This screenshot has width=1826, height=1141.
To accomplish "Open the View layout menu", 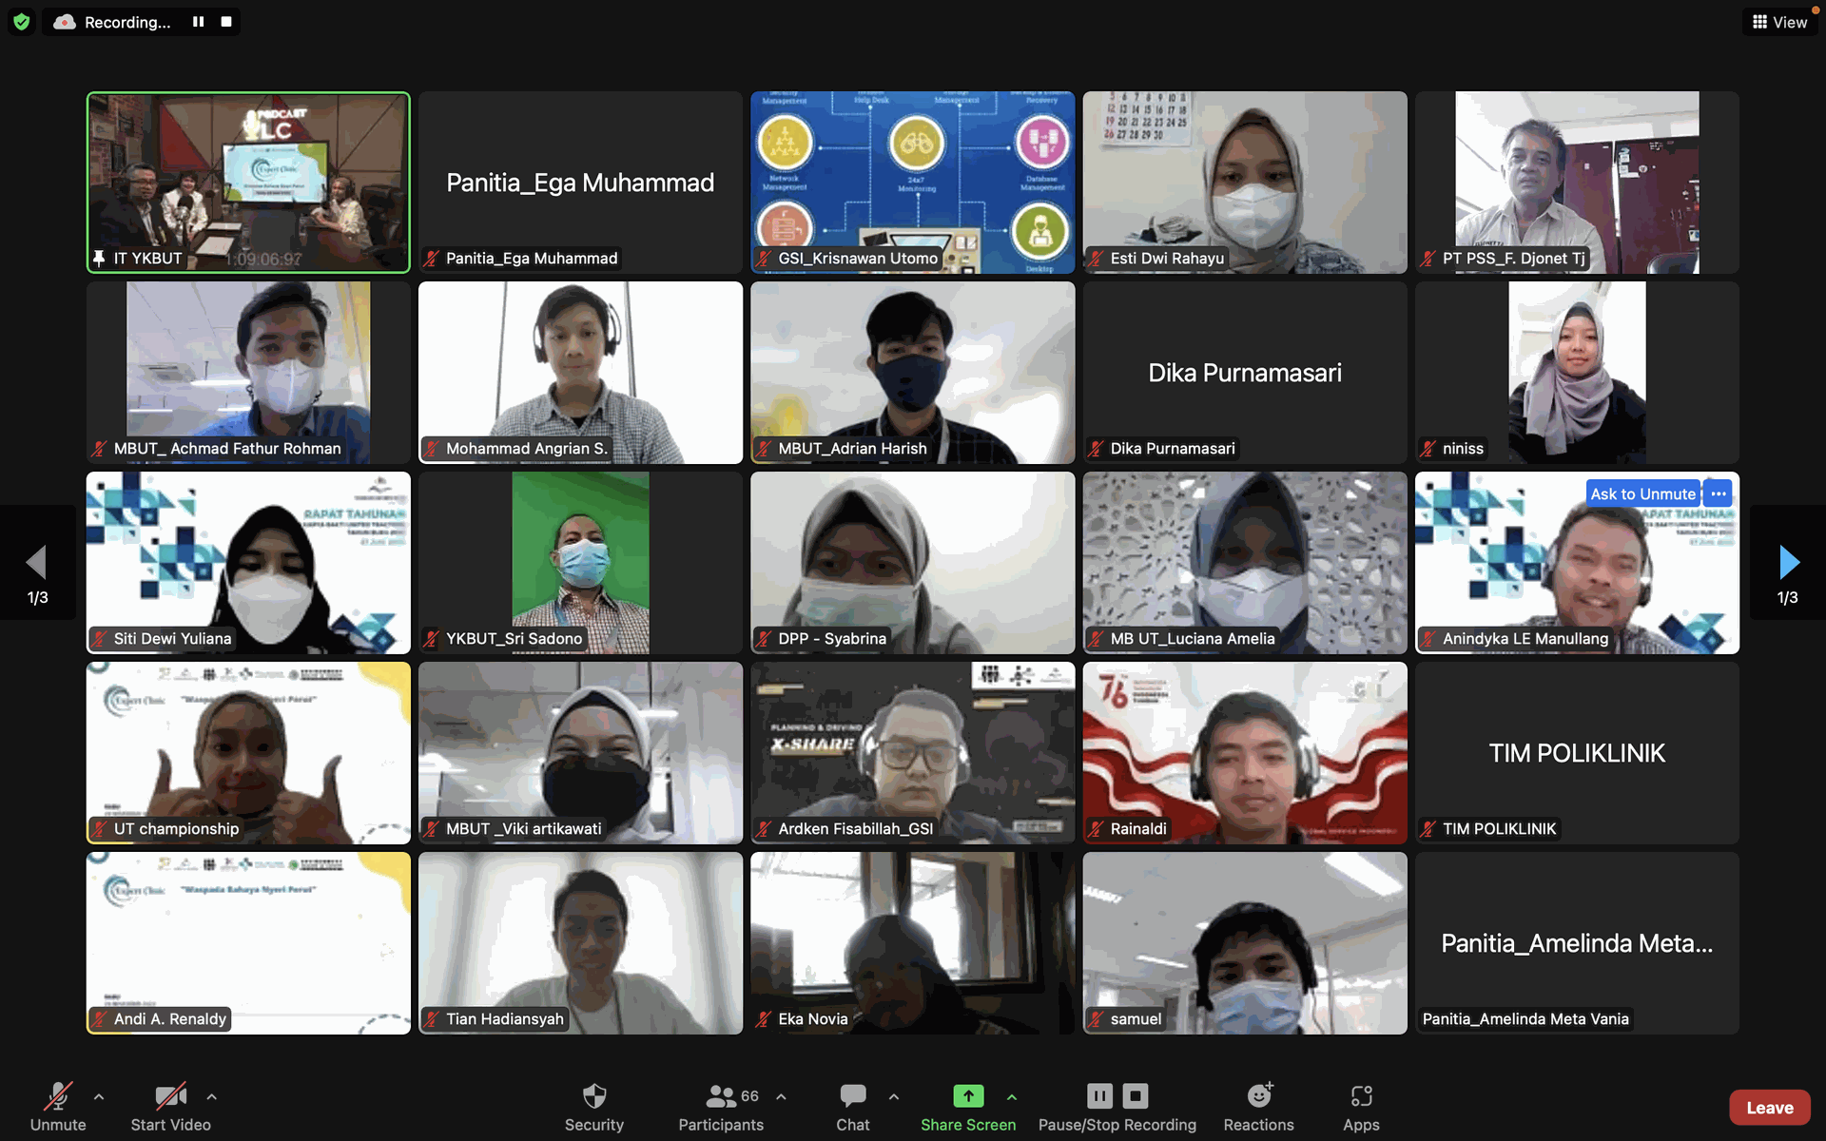I will 1779,22.
